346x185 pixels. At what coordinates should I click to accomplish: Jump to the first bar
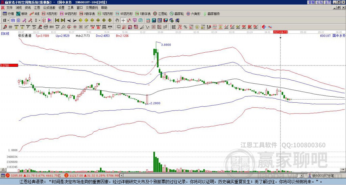[57, 21]
